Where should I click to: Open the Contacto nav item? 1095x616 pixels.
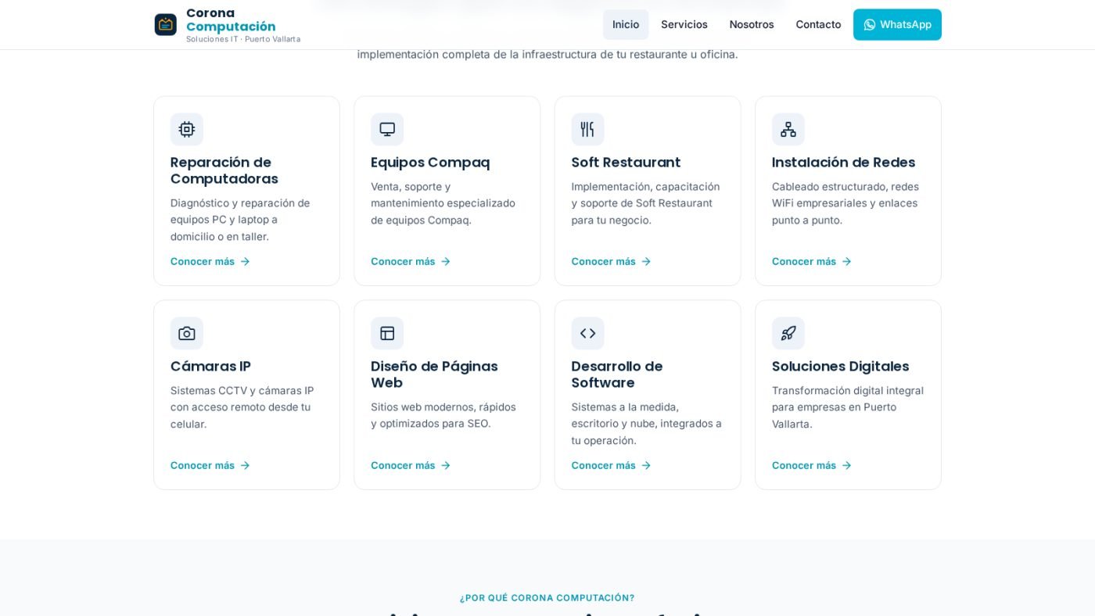(x=818, y=24)
